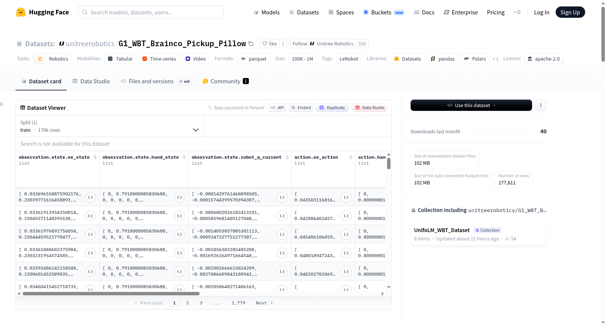
Task: Focus the search models, datasets, users field
Action: point(151,12)
